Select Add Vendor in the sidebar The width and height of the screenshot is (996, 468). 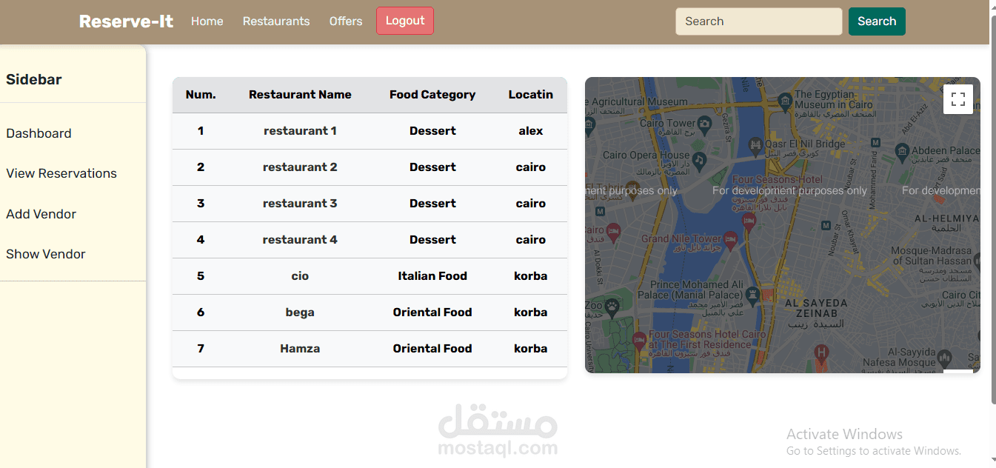coord(41,214)
